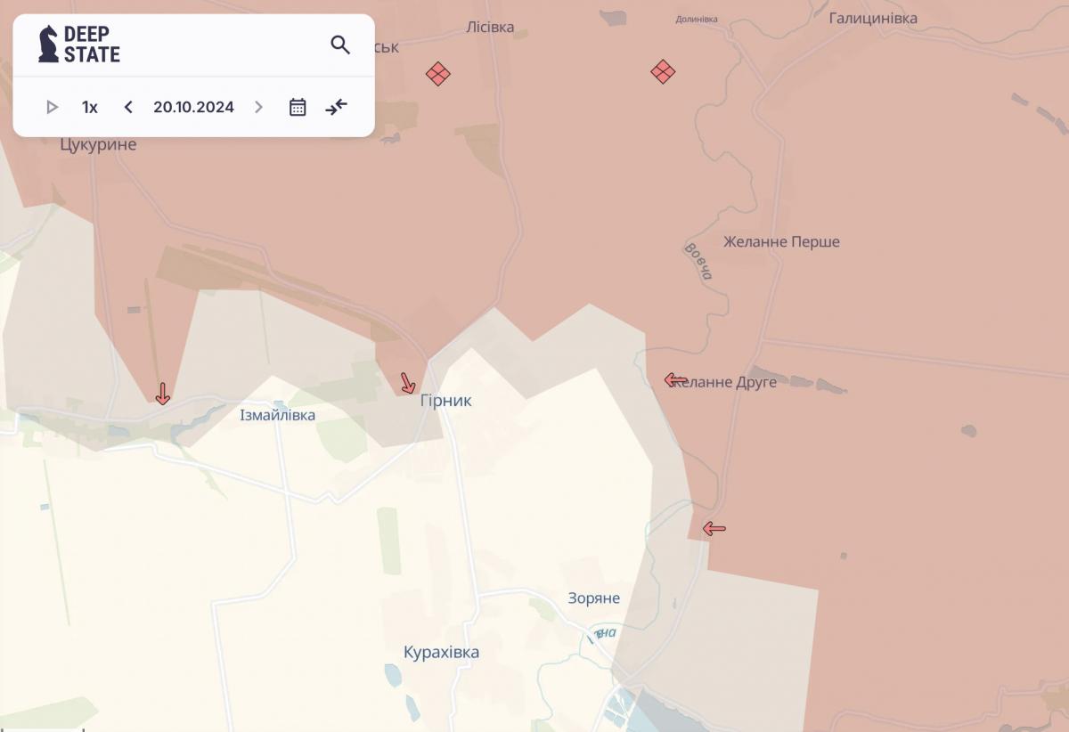Select the downward attack arrow west of Ізмайлівка
The width and height of the screenshot is (1069, 732).
click(x=162, y=393)
